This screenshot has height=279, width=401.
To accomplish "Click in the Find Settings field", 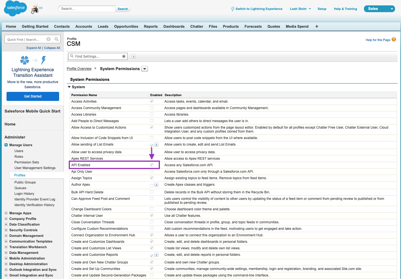I will click(98, 57).
